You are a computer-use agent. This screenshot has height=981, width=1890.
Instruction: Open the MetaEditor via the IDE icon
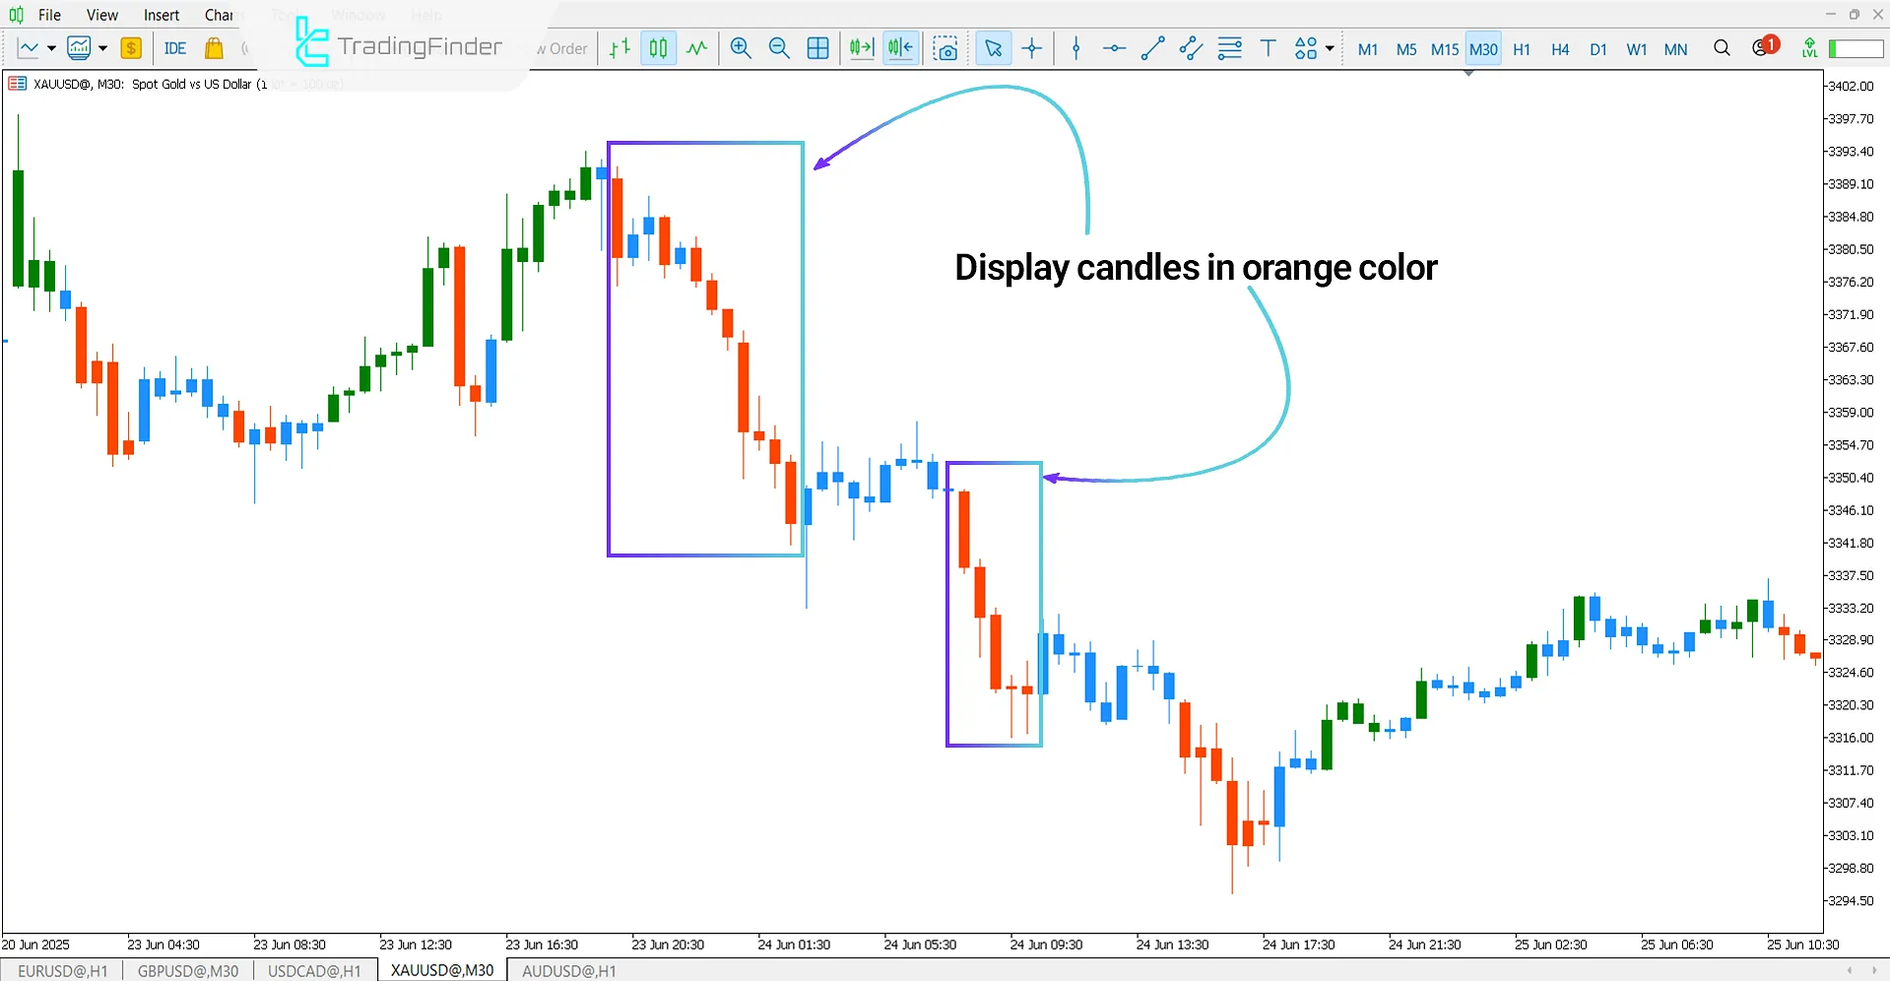click(174, 47)
